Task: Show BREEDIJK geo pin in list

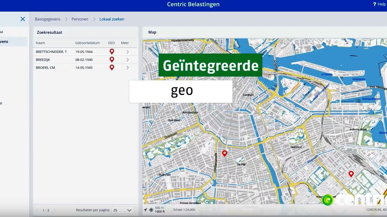Action: [112, 59]
